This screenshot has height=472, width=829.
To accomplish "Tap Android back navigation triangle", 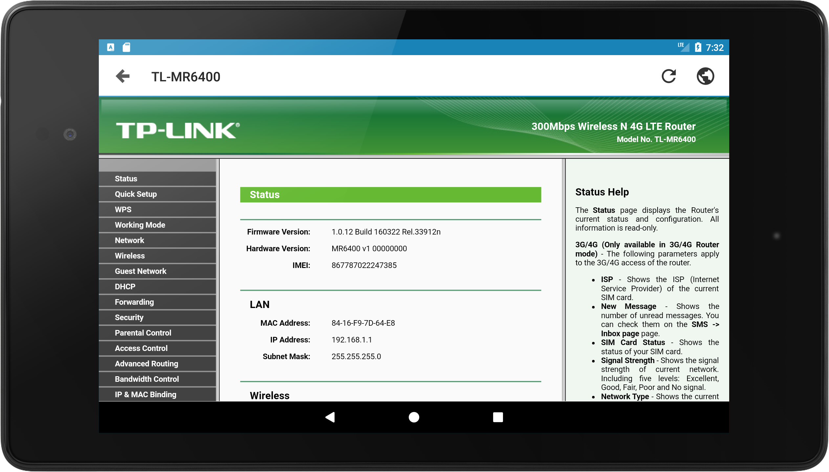I will 330,417.
